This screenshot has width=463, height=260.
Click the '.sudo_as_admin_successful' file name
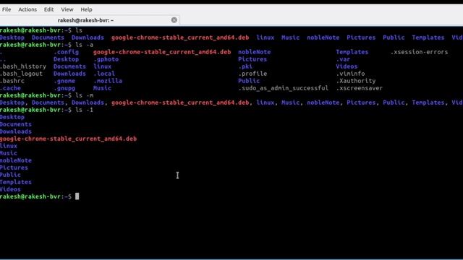tap(283, 88)
